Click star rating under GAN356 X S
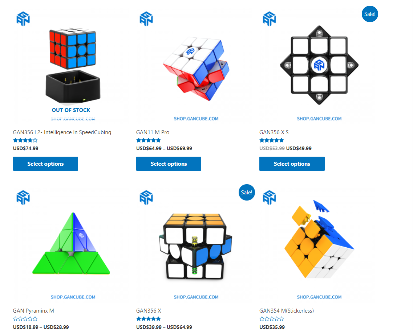Image resolution: width=413 pixels, height=330 pixels. (272, 140)
